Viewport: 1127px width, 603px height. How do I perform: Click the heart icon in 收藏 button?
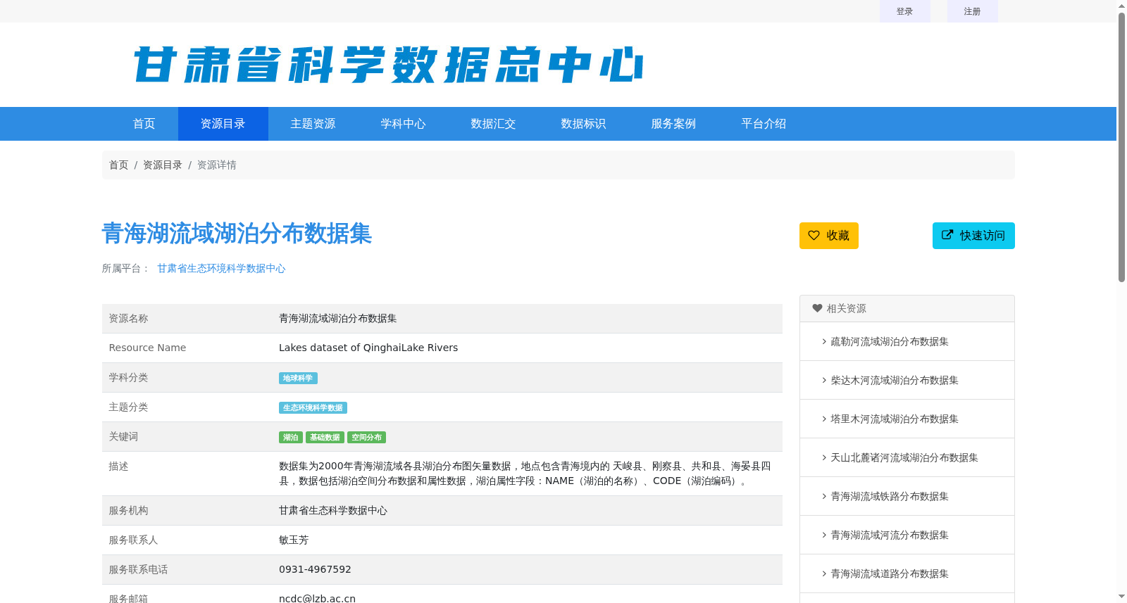point(814,236)
